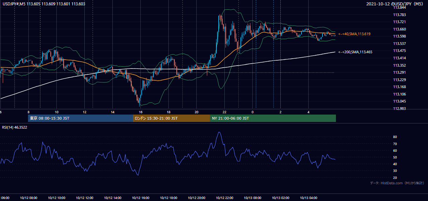Click RSI axis level 50
Screen dimensions: 428x201
395,157
